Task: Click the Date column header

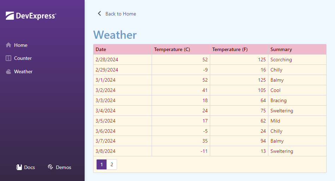Action: (123, 49)
